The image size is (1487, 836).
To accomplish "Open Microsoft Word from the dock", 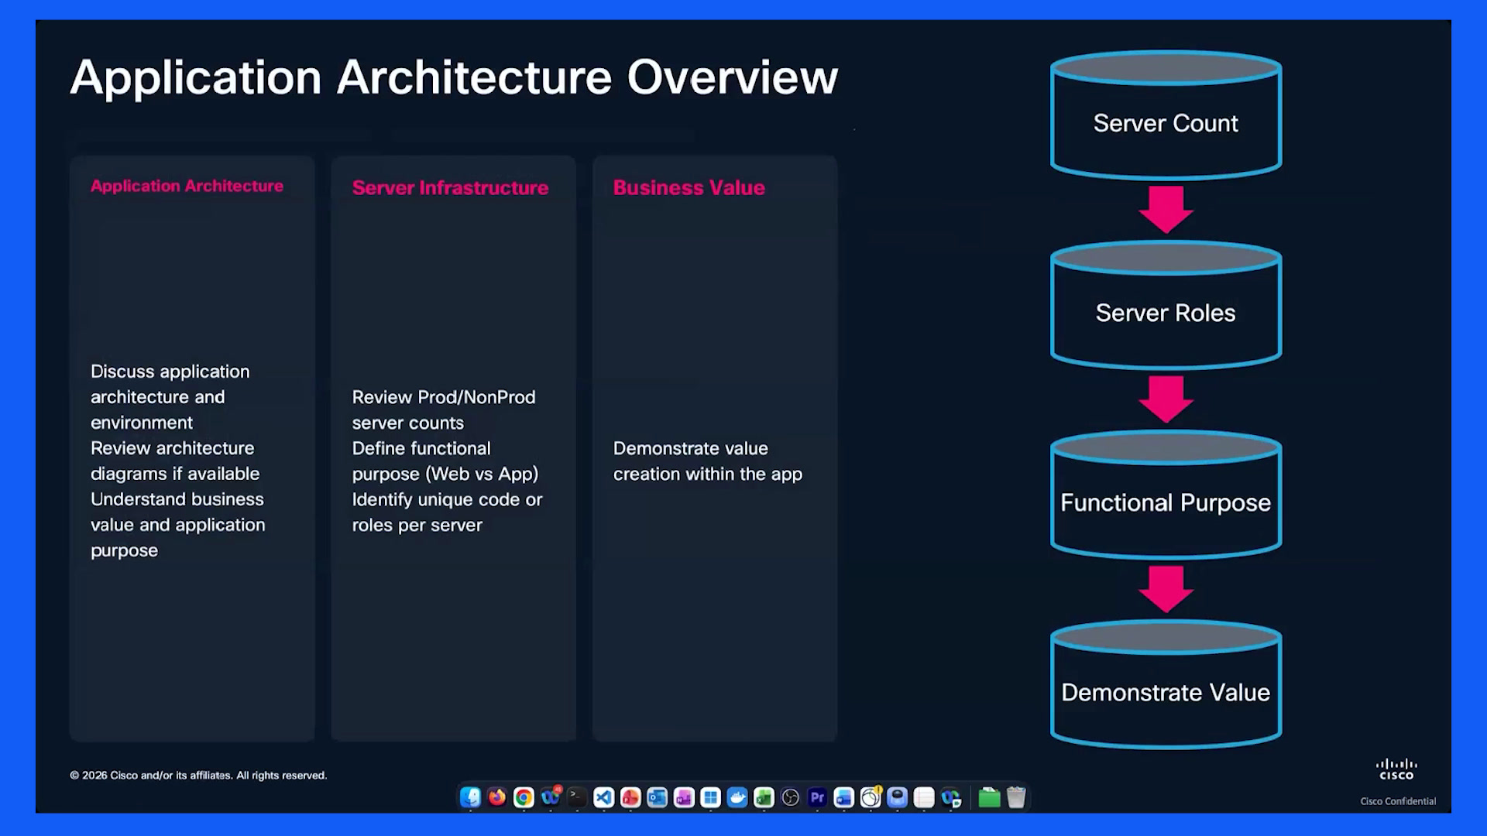I will [844, 797].
